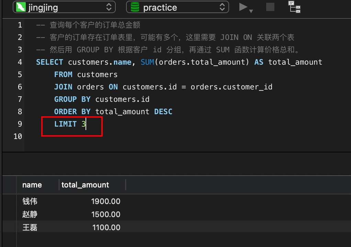Viewport: 351px width, 247px height.
Task: Select the result row 王磊
Action: click(30, 227)
